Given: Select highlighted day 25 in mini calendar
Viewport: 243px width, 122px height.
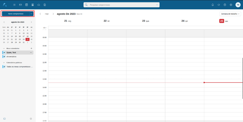Looking at the screenshot, I should (x=27, y=39).
